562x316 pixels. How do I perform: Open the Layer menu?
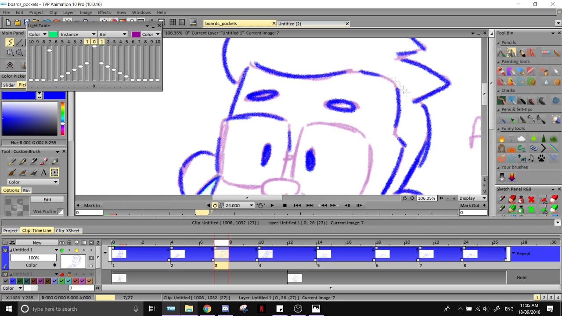point(68,12)
